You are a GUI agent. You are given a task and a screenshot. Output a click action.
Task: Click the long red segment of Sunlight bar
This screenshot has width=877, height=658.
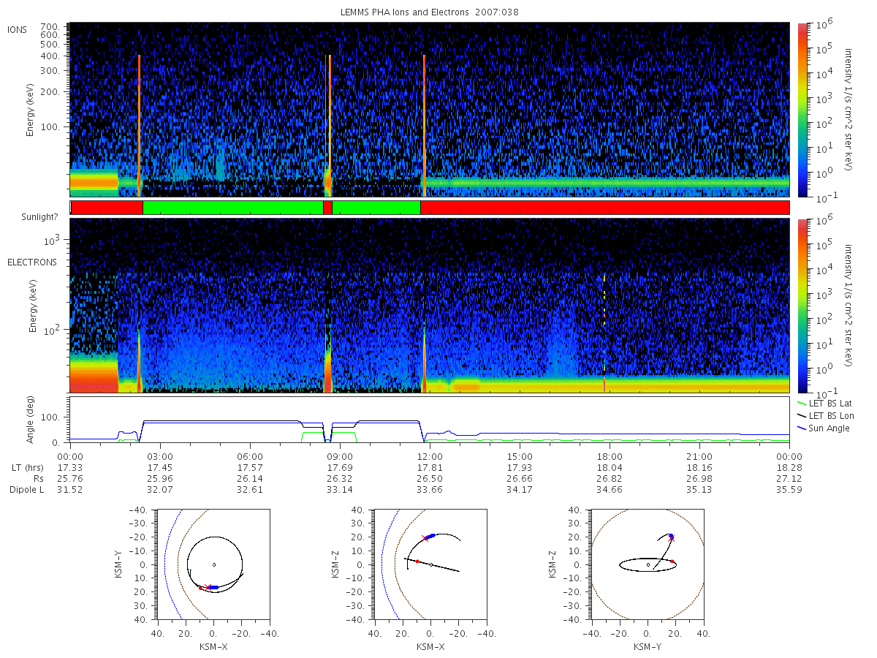point(605,208)
